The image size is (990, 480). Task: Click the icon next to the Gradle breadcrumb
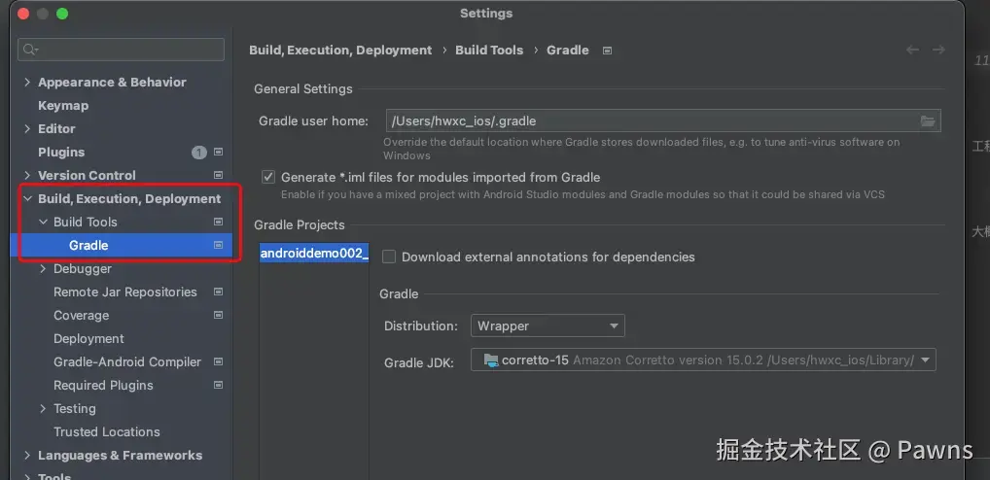coord(608,51)
